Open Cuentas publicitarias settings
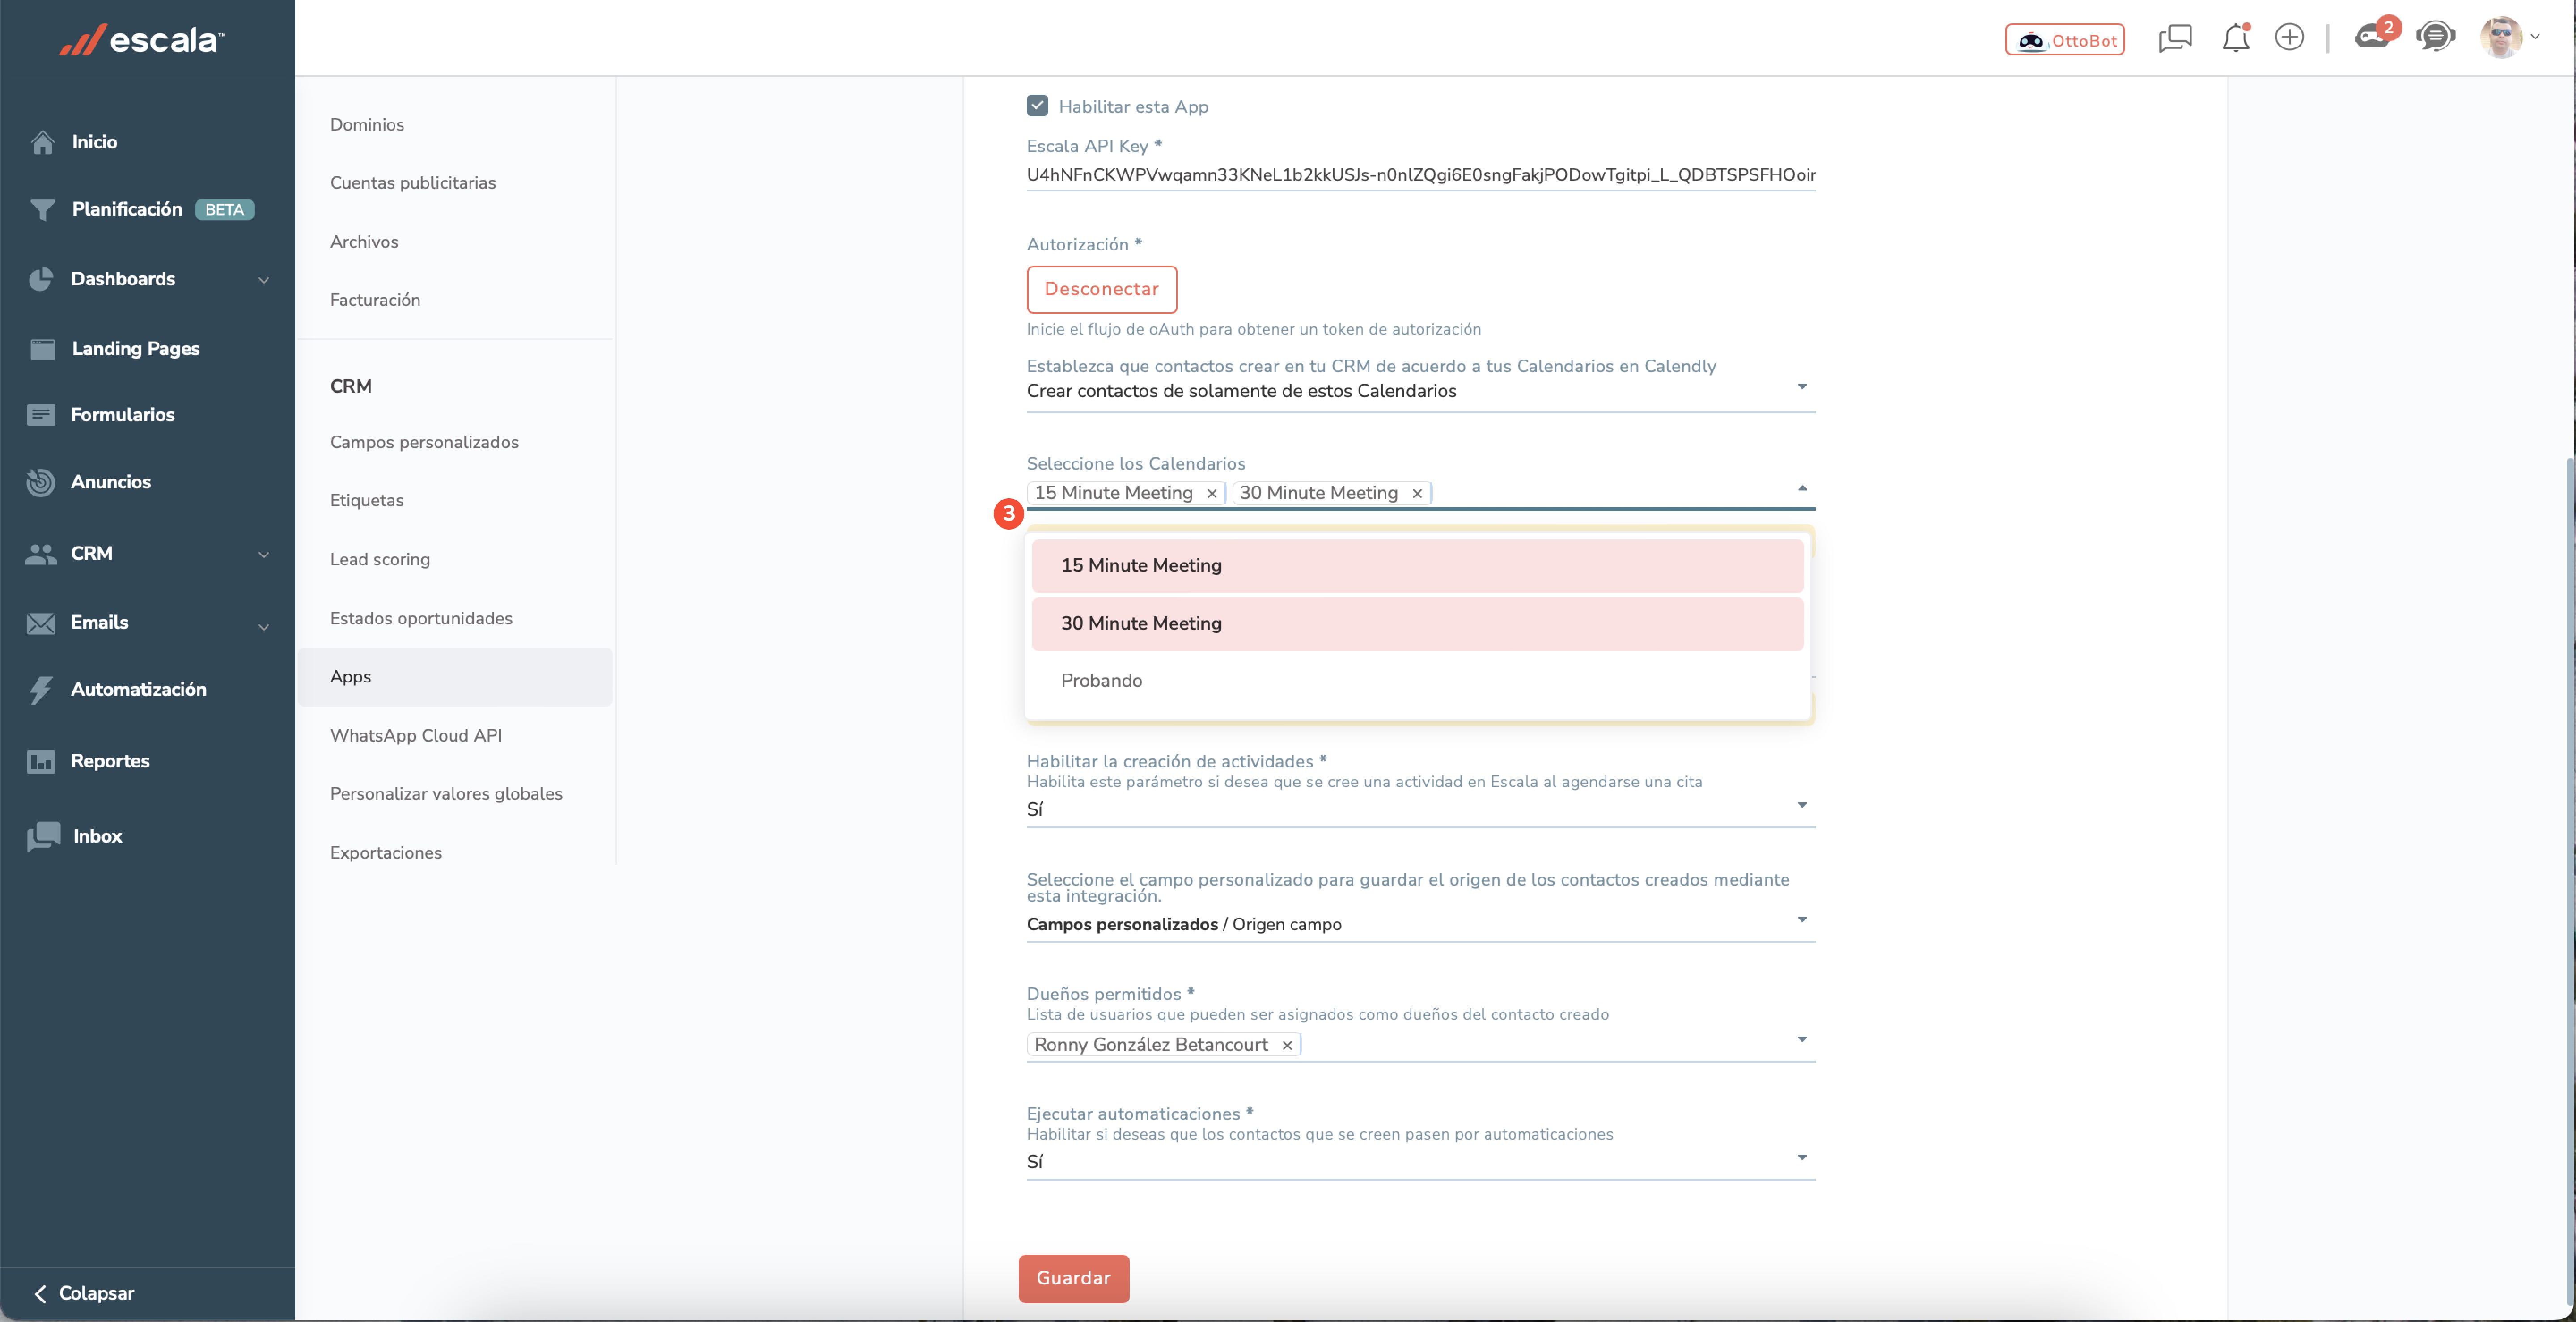Image resolution: width=2576 pixels, height=1322 pixels. point(413,182)
